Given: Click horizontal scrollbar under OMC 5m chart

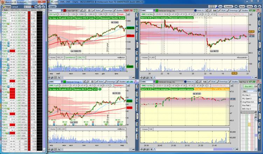Looking at the screenshot, I should 228,78.
